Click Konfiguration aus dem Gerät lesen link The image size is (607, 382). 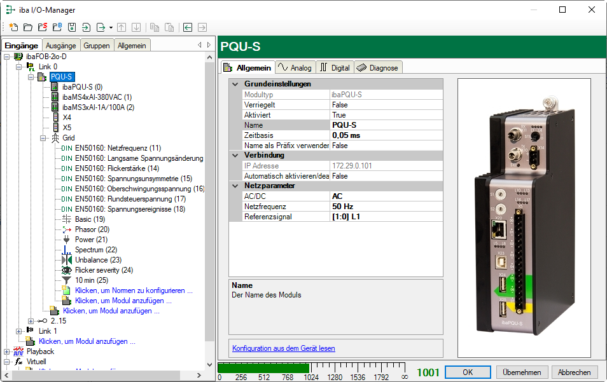tap(283, 348)
